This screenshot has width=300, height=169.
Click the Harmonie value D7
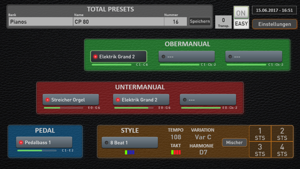pos(203,152)
